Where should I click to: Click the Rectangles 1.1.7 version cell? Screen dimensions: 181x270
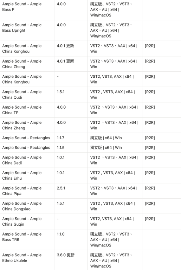(60, 138)
